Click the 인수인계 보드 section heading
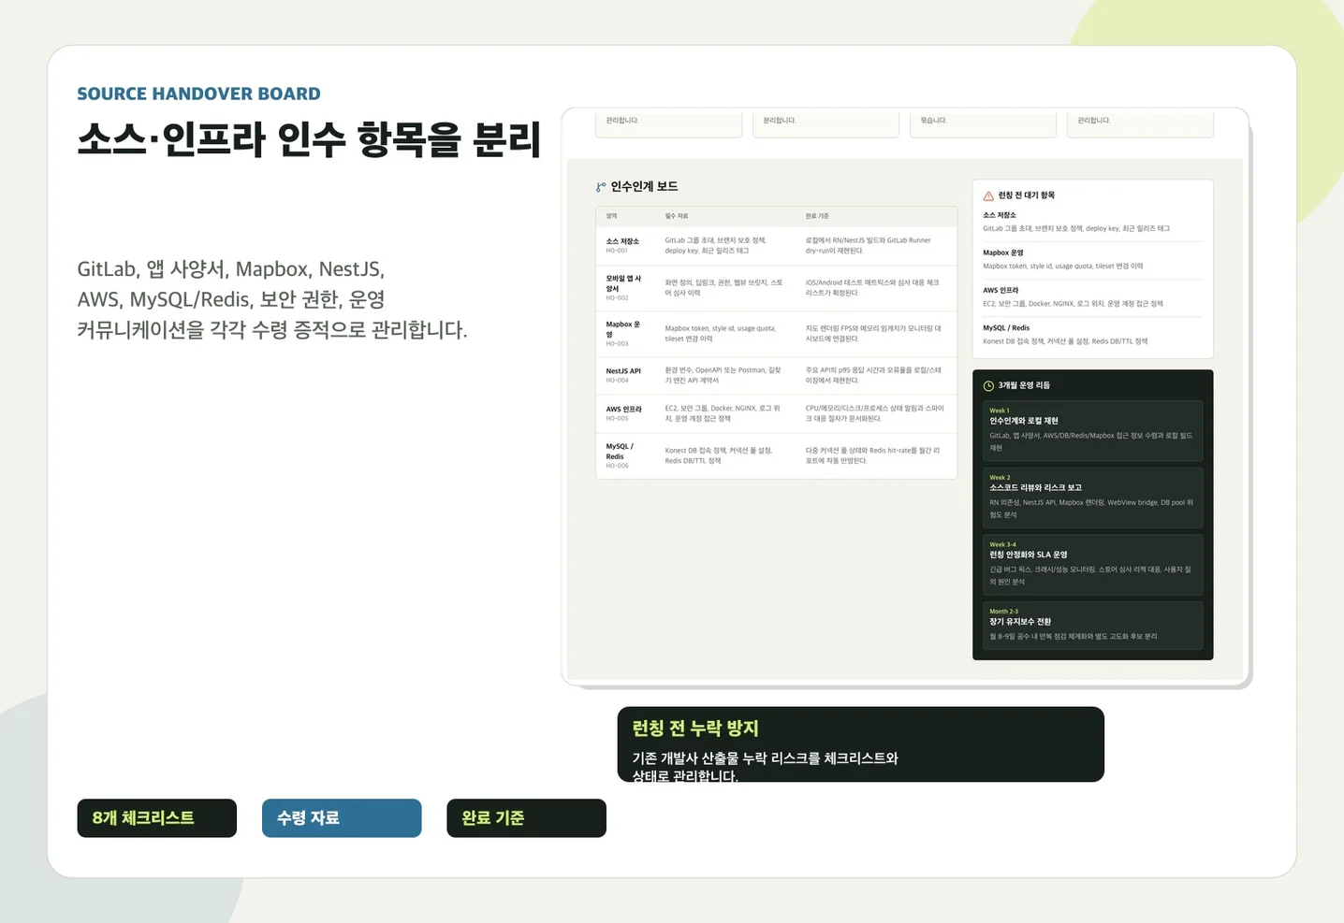The image size is (1344, 923). (644, 187)
